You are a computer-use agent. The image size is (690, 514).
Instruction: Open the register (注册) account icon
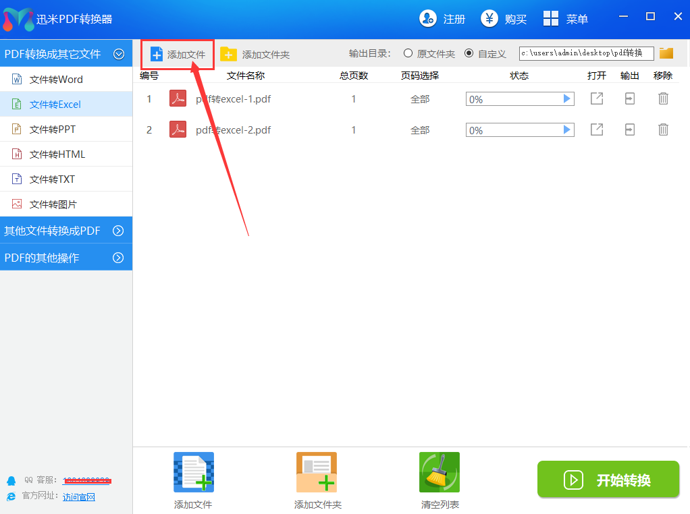(x=428, y=19)
